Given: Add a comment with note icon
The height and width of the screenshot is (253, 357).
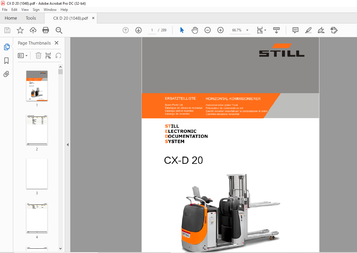Looking at the screenshot, I should [x=295, y=30].
